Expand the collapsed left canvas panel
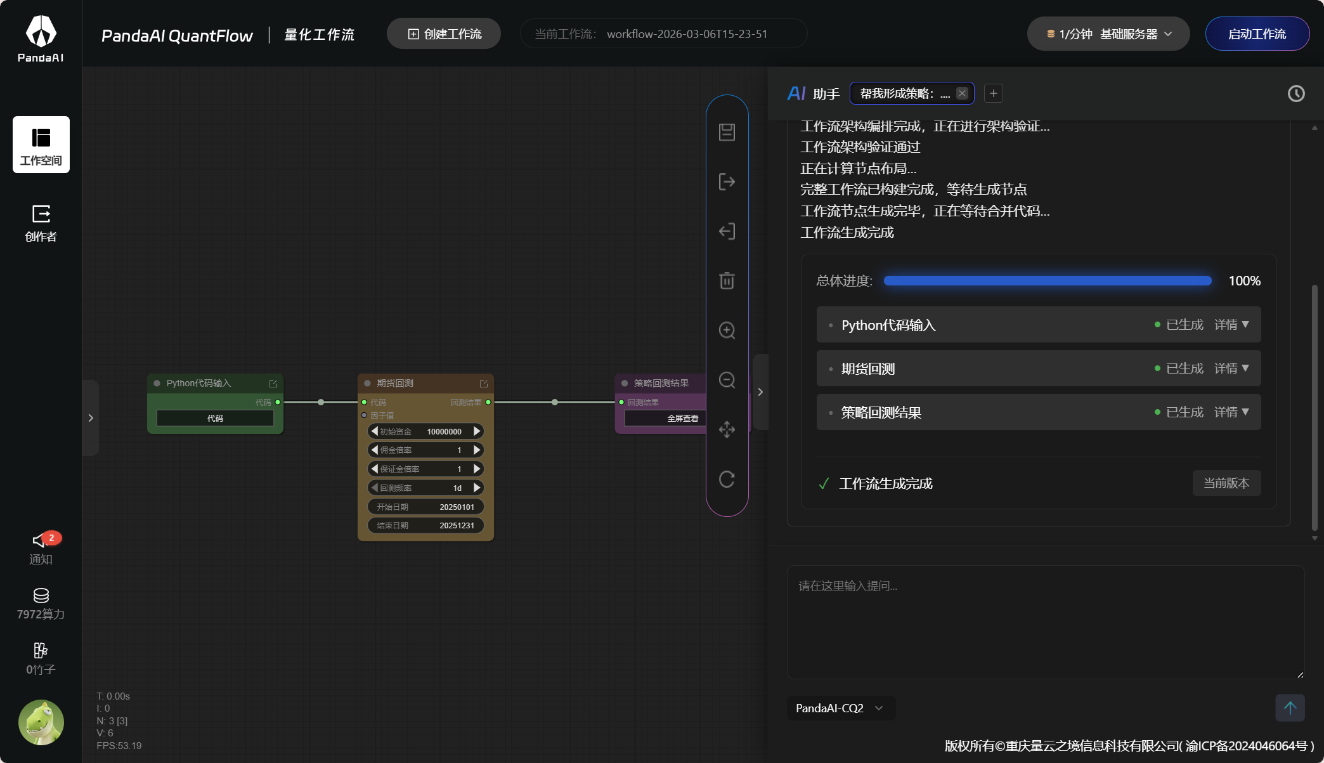 click(91, 418)
